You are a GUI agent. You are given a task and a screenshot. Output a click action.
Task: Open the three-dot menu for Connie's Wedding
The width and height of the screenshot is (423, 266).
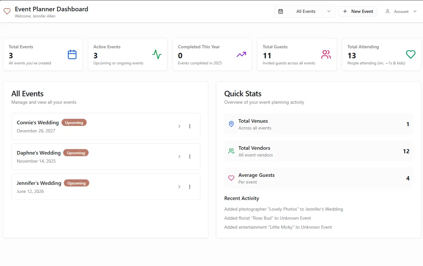[190, 126]
